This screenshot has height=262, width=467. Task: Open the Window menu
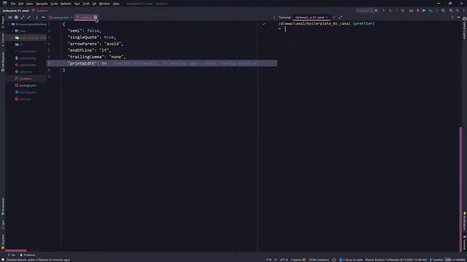[104, 4]
